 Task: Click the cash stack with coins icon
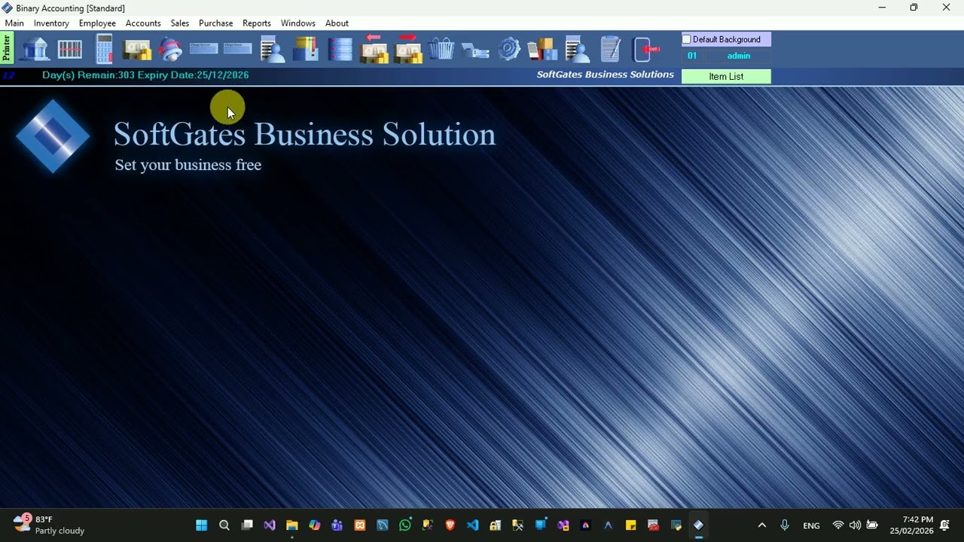[x=137, y=50]
